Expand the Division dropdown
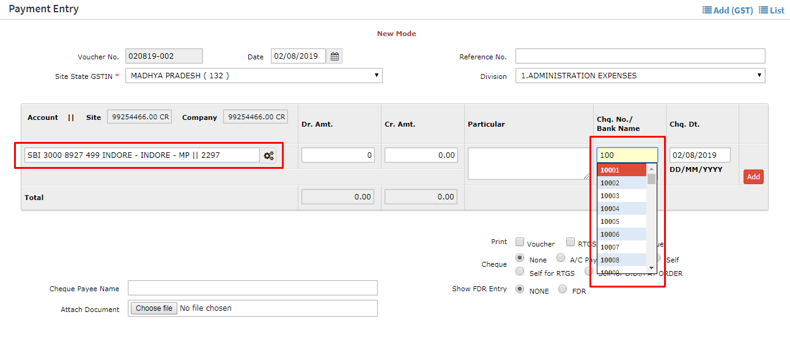The image size is (790, 364). (x=640, y=76)
